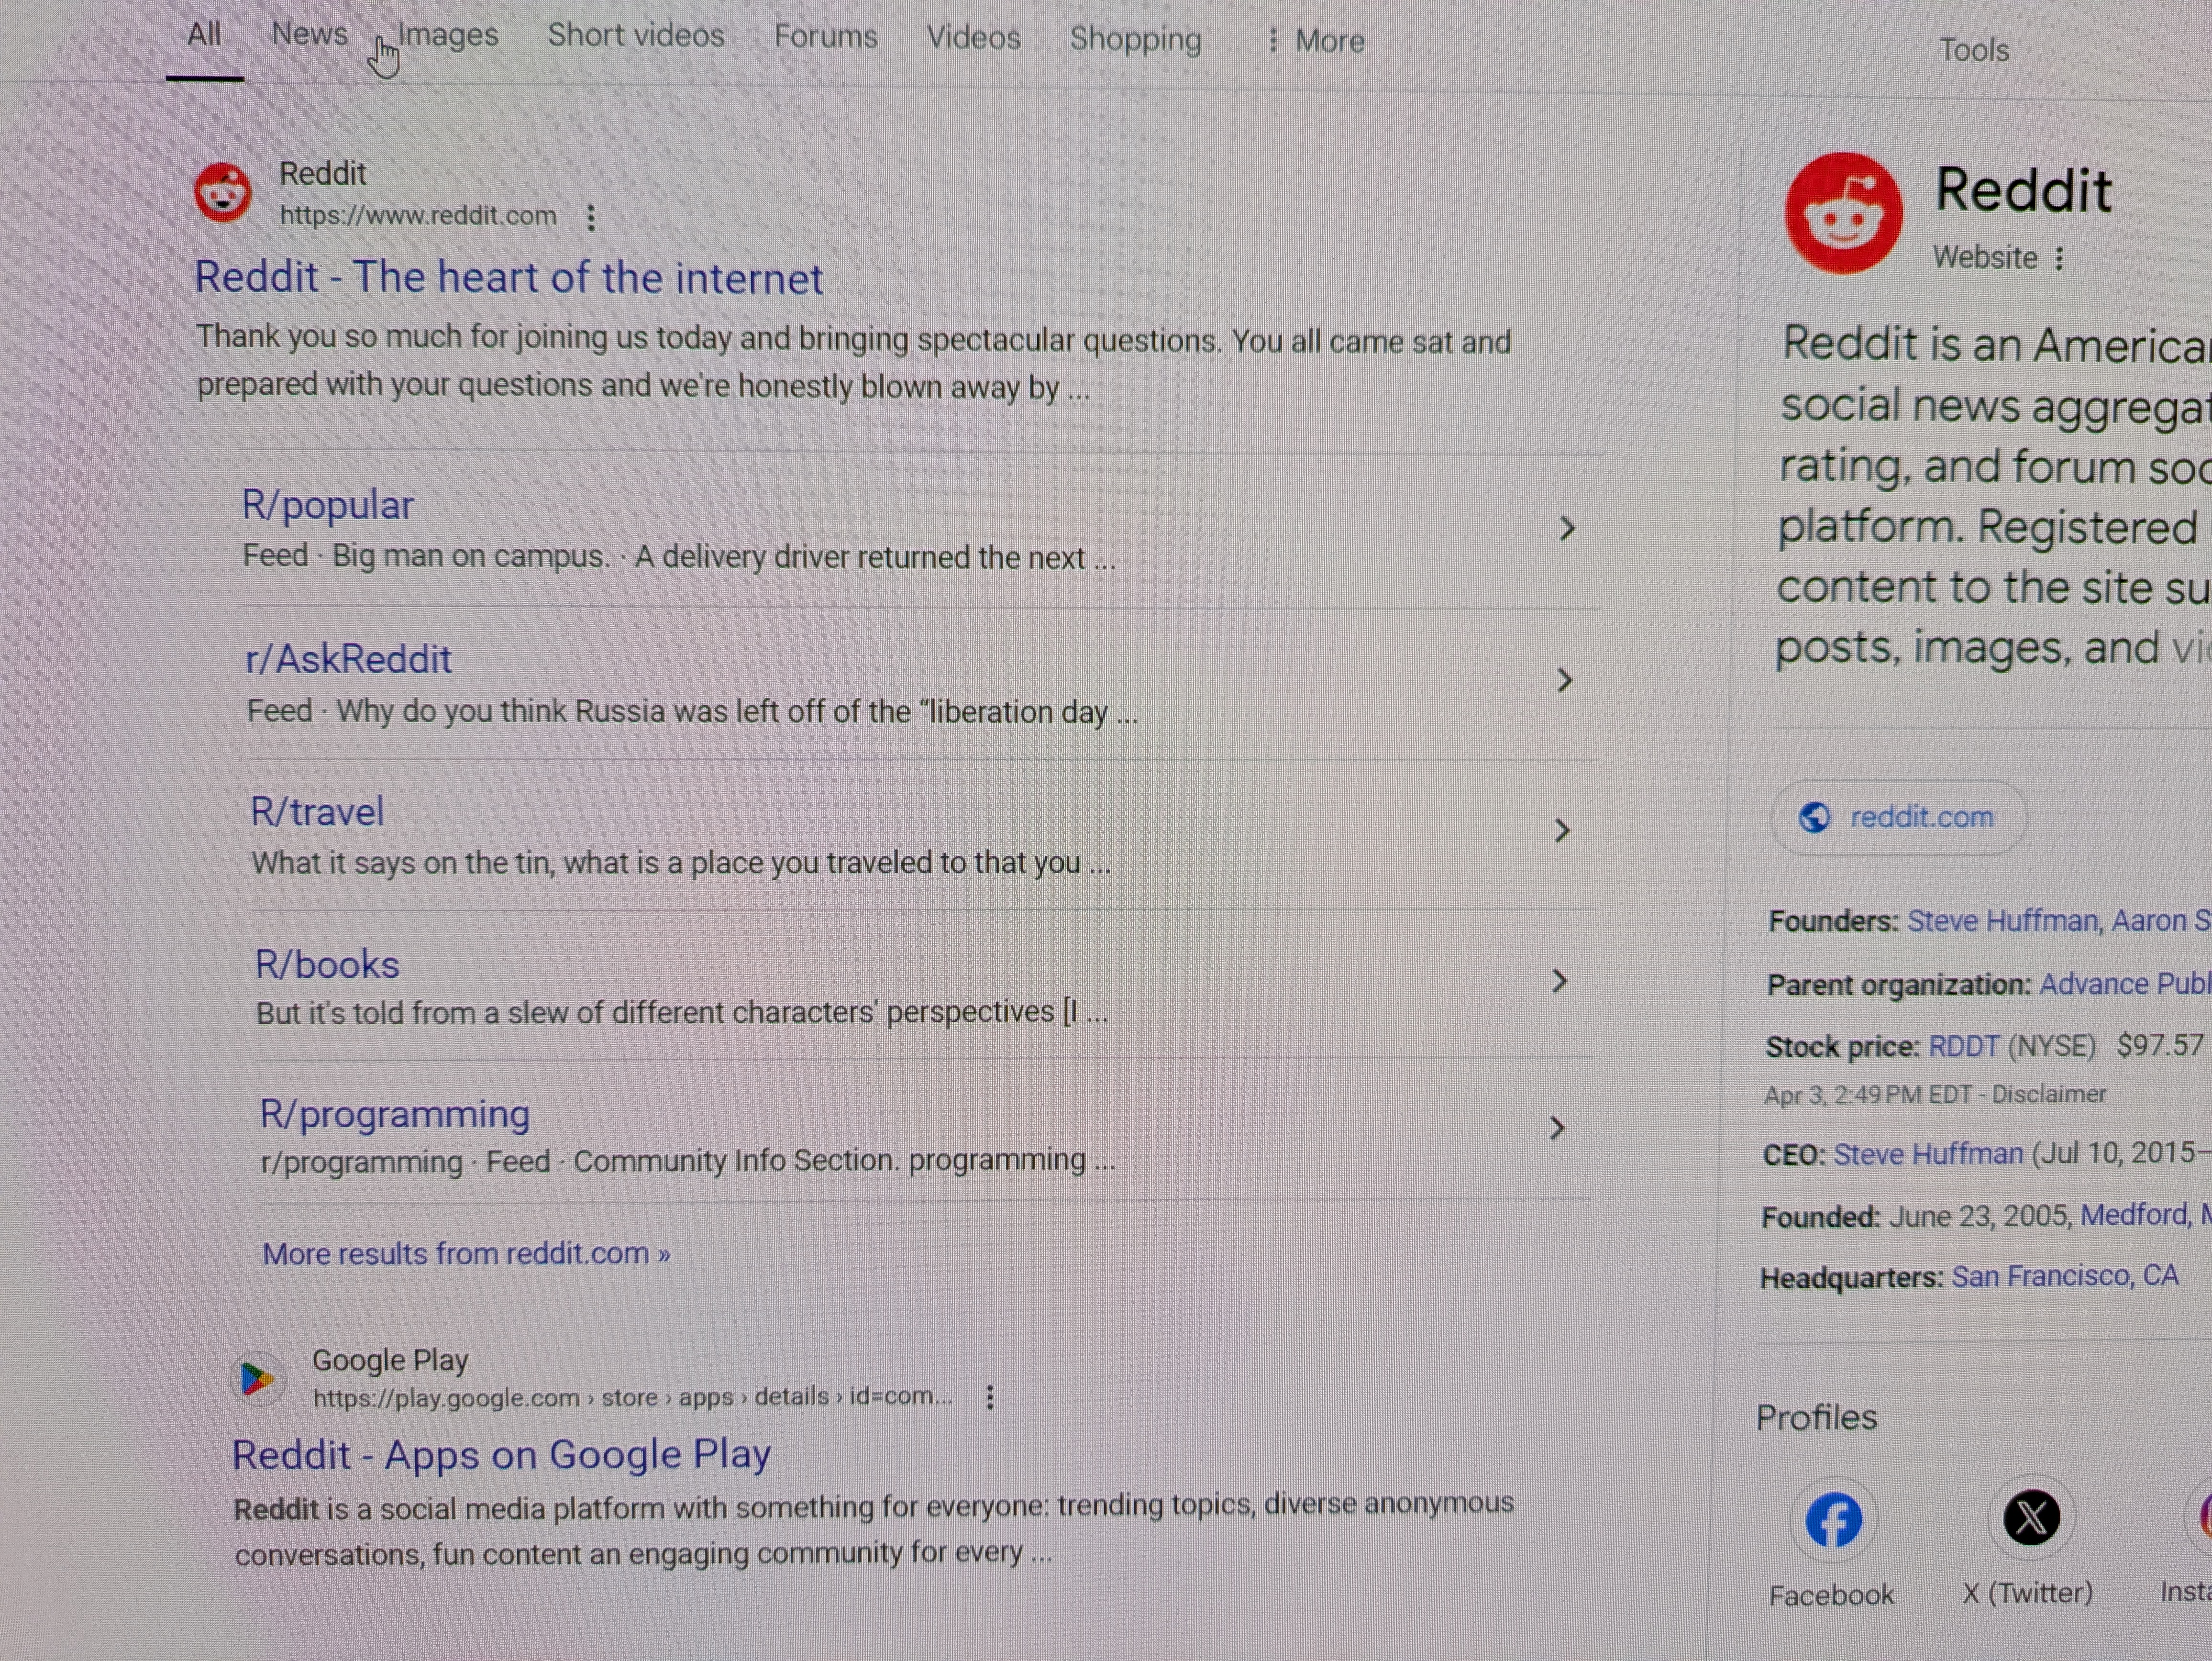2212x1661 pixels.
Task: Open the R/programming sitelink
Action: 395,1114
